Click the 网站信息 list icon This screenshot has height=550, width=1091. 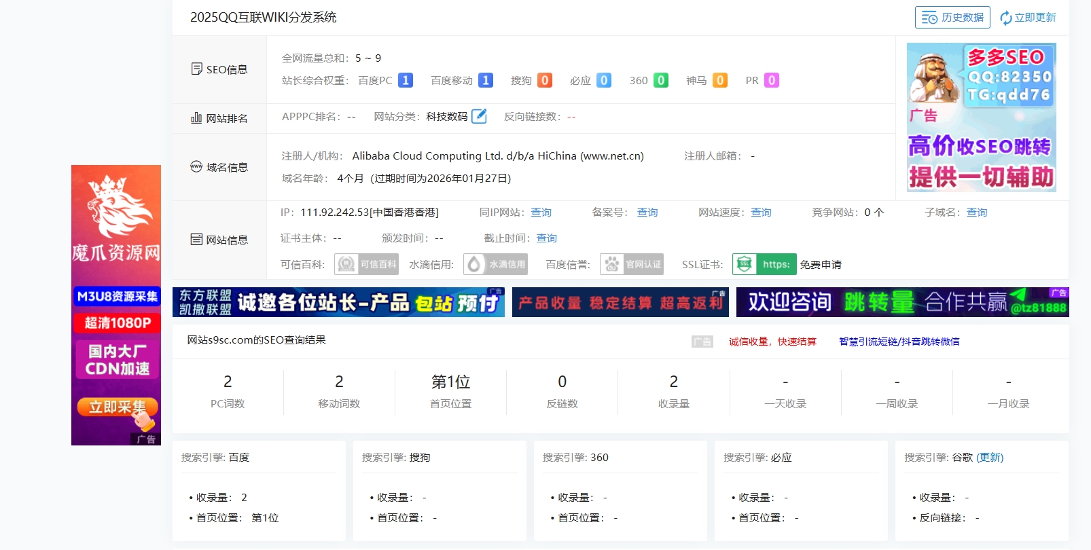coord(196,240)
